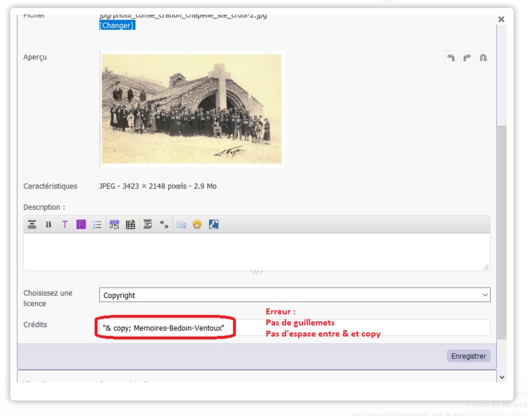Click the description resize handle dots
528x416 pixels.
[x=257, y=272]
